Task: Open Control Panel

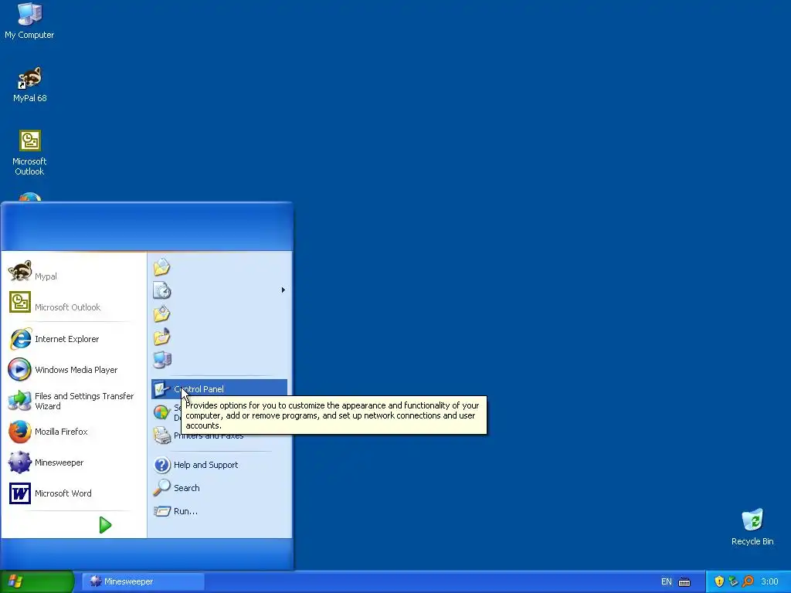Action: tap(219, 389)
